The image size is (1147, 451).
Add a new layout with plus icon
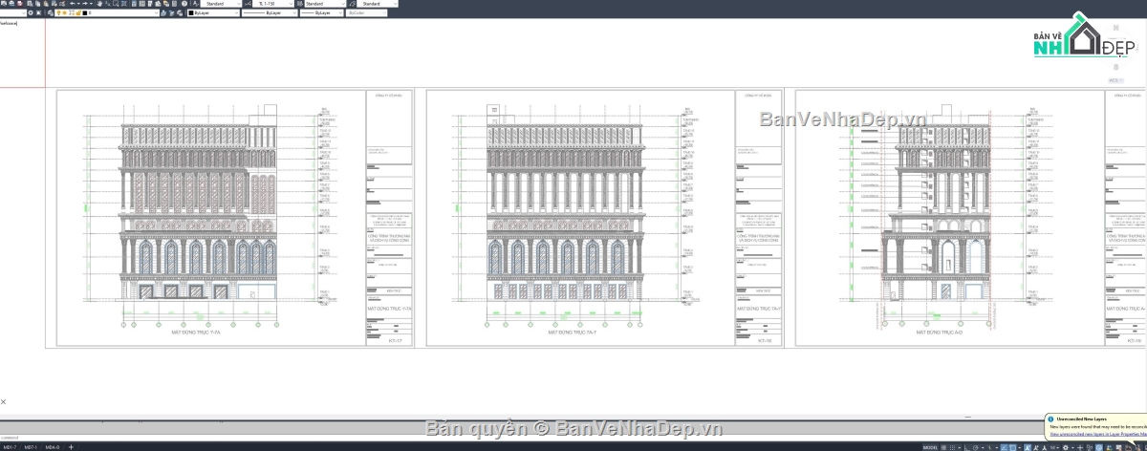tap(71, 447)
